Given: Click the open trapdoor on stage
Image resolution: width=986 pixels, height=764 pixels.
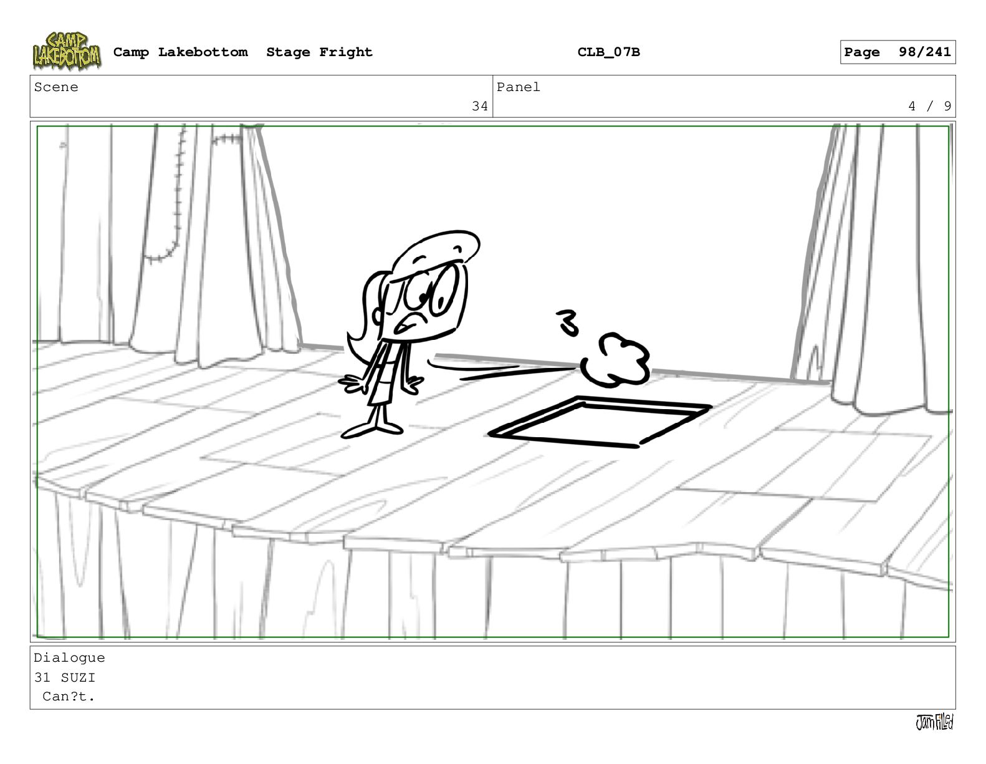Looking at the screenshot, I should pos(600,422).
